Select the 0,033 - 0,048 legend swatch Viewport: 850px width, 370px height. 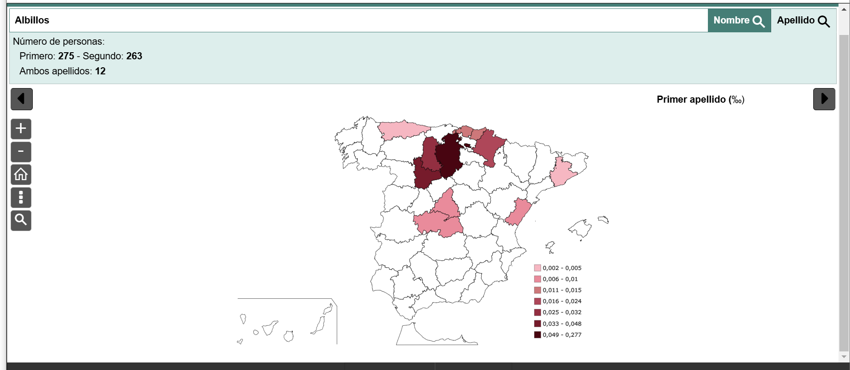[537, 324]
